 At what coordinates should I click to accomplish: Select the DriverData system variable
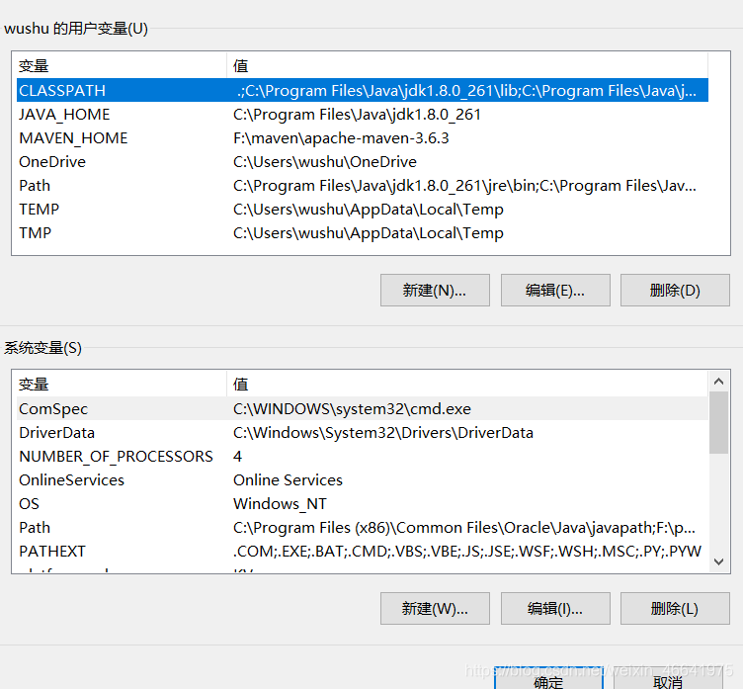pyautogui.click(x=363, y=432)
